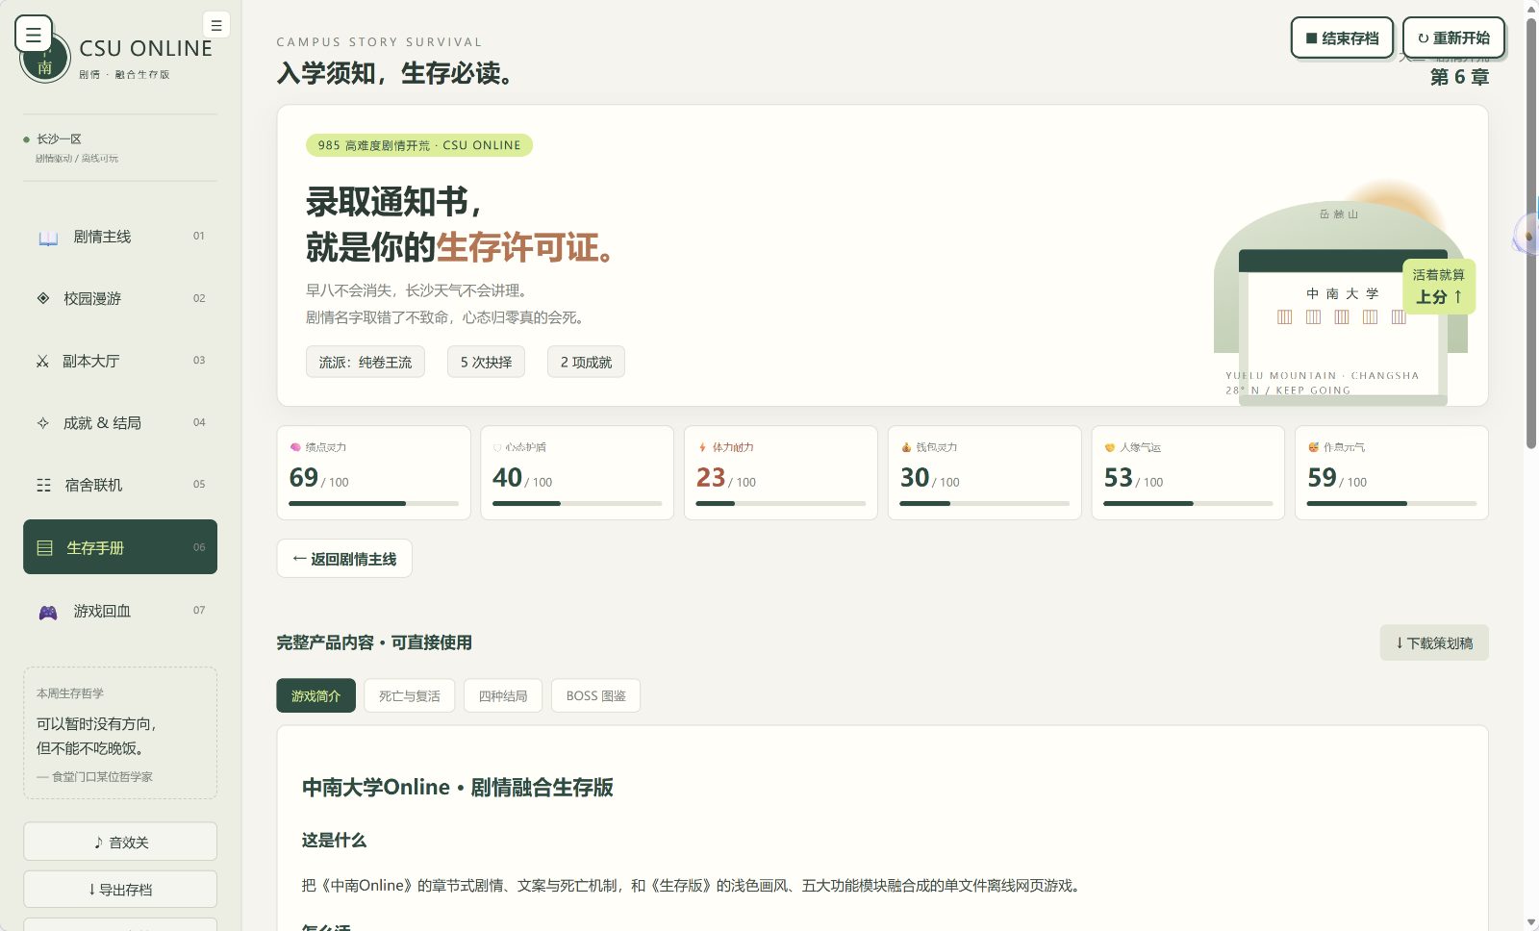The width and height of the screenshot is (1539, 931).
Task: Click the list icon of 生存手册
Action: click(44, 548)
